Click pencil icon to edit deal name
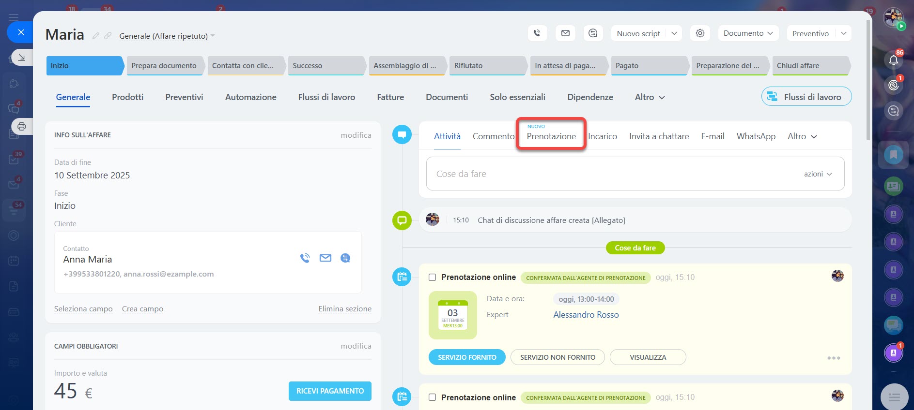Screen dimensions: 914x410 (96, 36)
